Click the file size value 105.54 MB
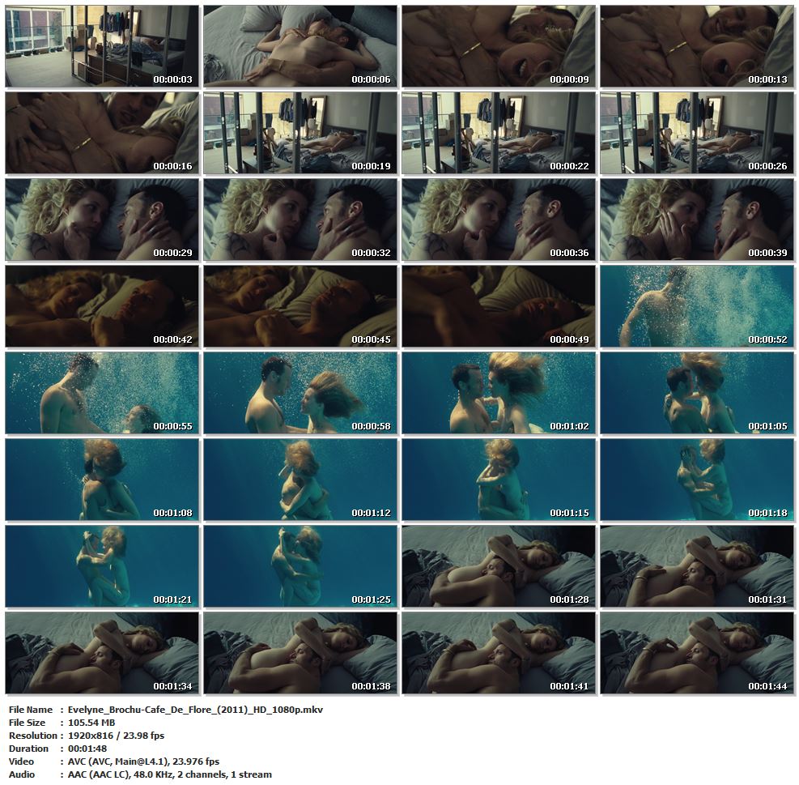The height and width of the screenshot is (785, 799). tap(91, 723)
